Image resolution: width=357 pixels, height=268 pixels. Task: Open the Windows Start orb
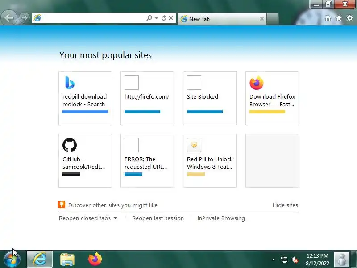[x=12, y=260]
